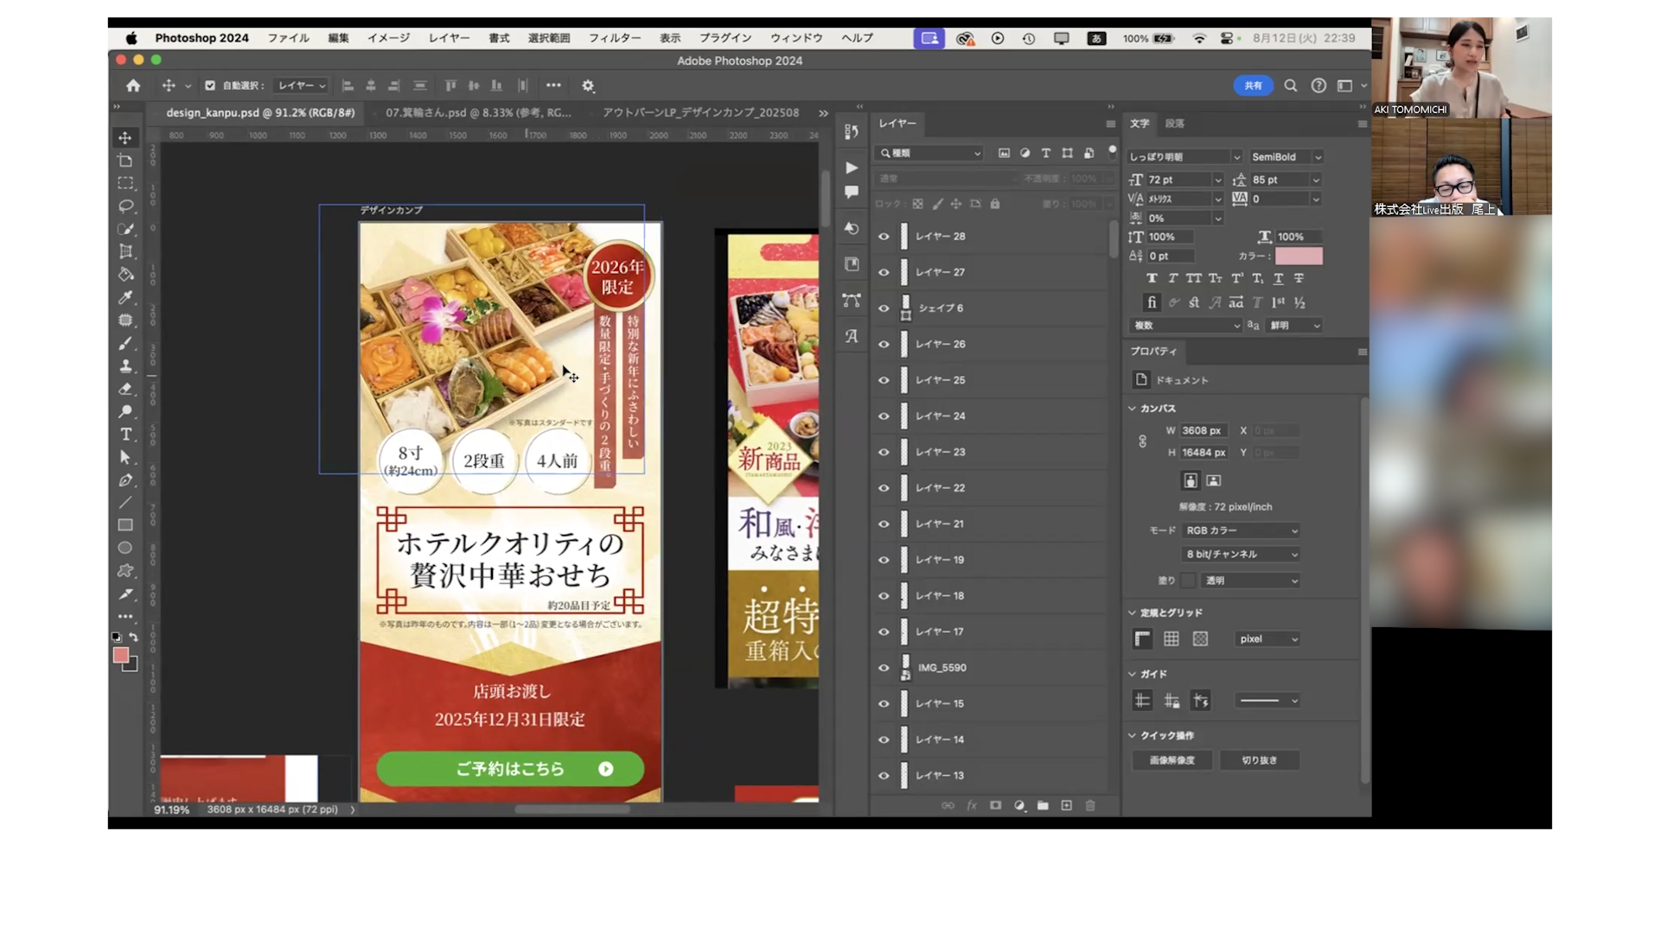Open the search icon in the options bar
Viewport: 1660px width, 933px height.
point(1290,86)
